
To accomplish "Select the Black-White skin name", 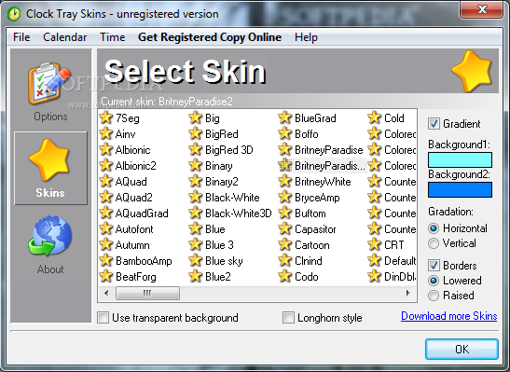I will point(232,198).
